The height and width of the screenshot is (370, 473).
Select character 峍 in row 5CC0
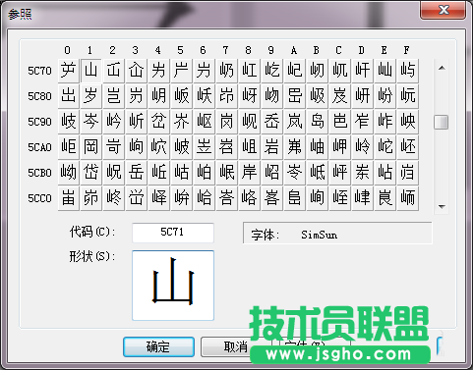click(362, 198)
